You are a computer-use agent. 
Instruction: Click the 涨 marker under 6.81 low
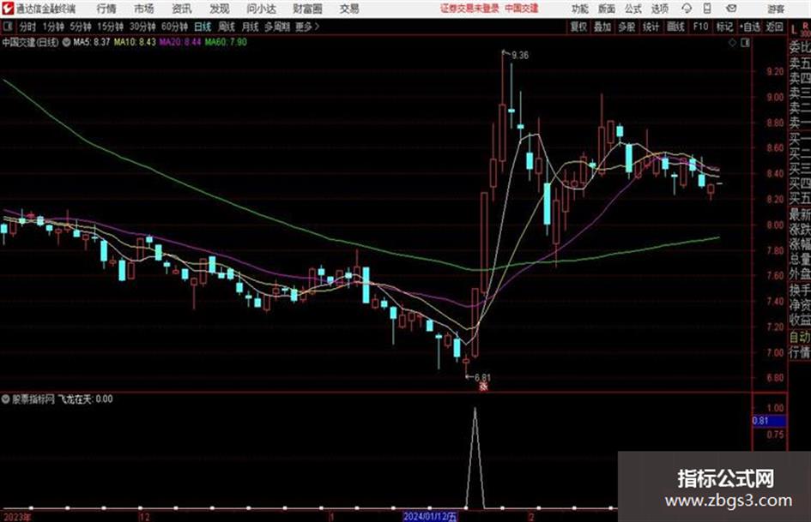483,386
